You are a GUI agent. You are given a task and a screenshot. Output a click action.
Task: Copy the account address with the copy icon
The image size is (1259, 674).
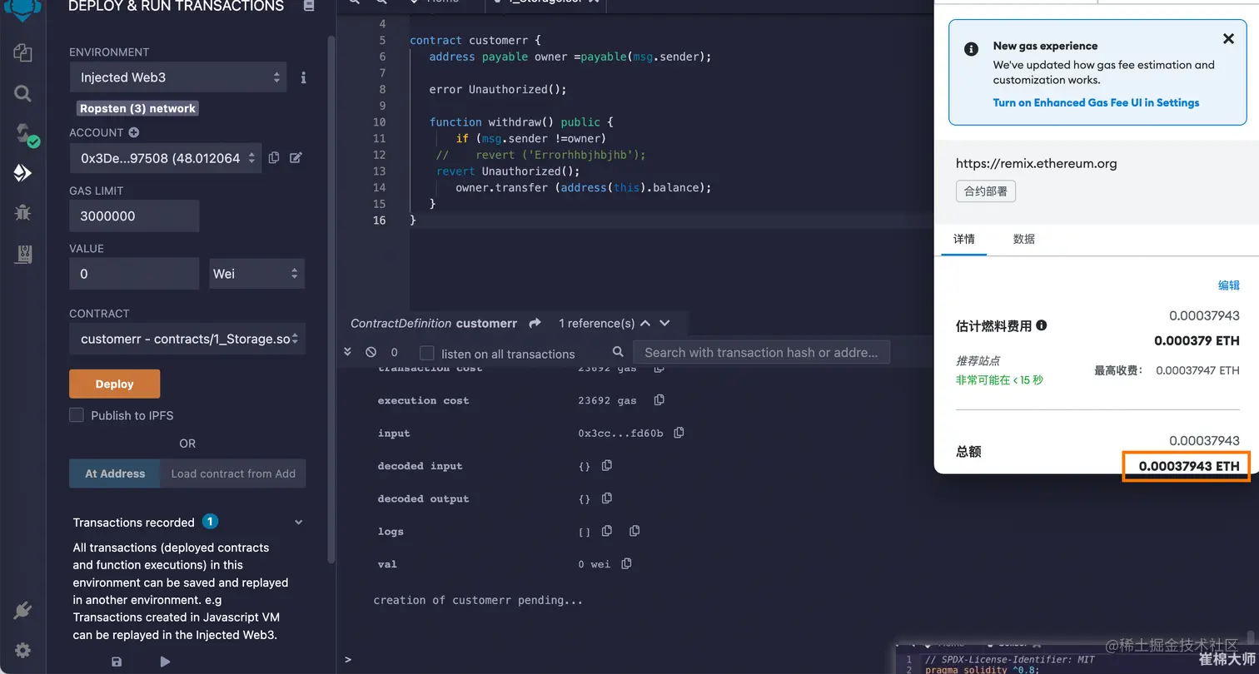pyautogui.click(x=274, y=157)
